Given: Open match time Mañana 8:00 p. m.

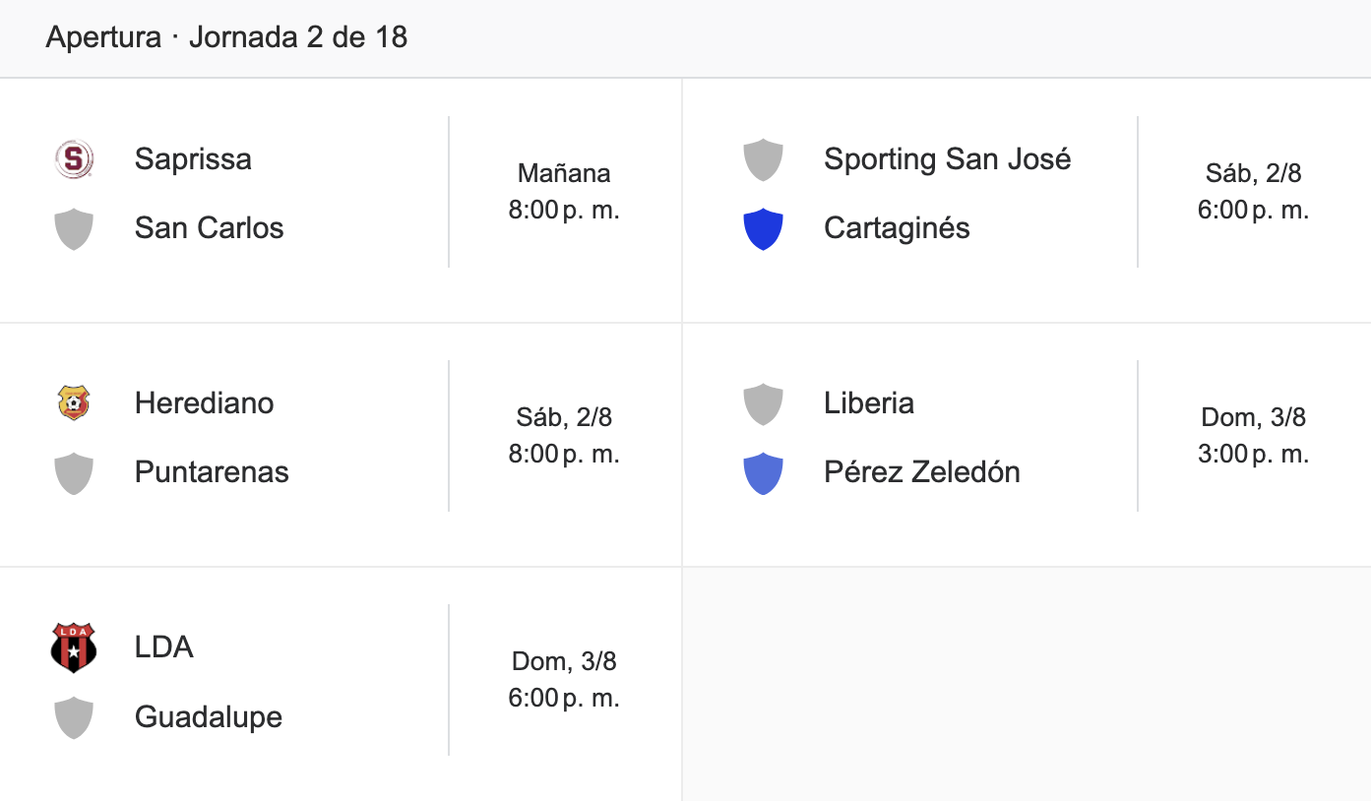Looking at the screenshot, I should click(564, 192).
